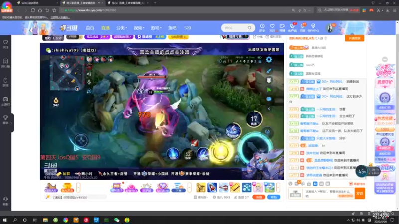The width and height of the screenshot is (399, 224).
Task: Click the orange noble-open button above chat
Action: click(354, 38)
